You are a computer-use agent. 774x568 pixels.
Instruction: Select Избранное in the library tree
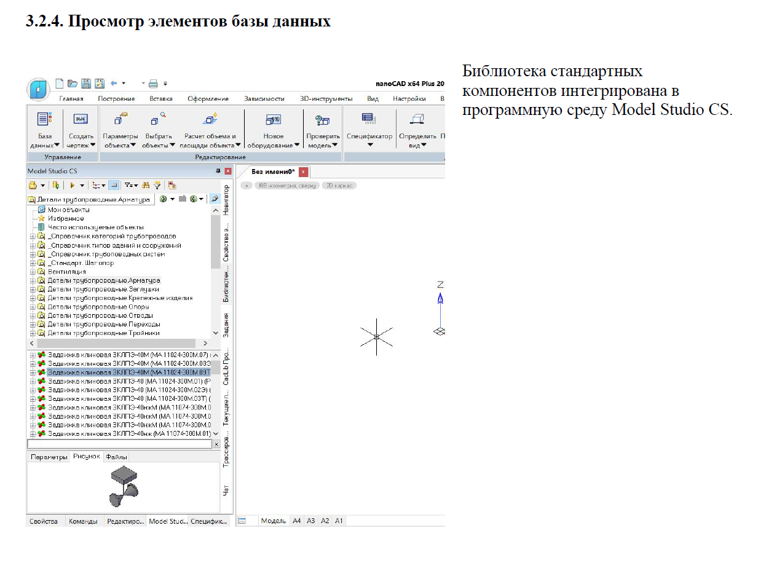click(66, 218)
